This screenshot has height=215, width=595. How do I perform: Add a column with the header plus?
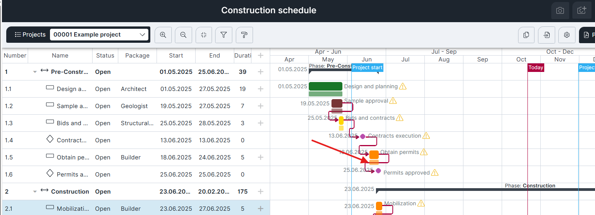tap(261, 56)
